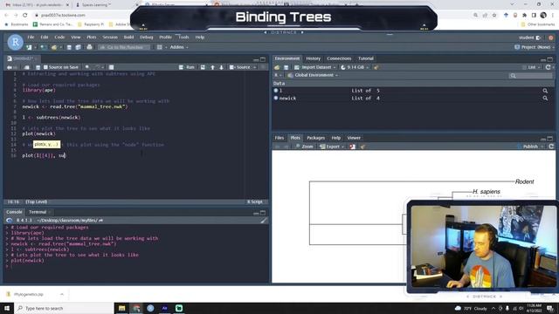
Task: Switch to the Terminal tab
Action: tap(38, 212)
